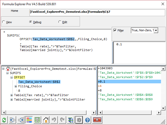Screen dimensions: 167x125
Task: Collapse the OFFSET tree node
Action: 11,77
